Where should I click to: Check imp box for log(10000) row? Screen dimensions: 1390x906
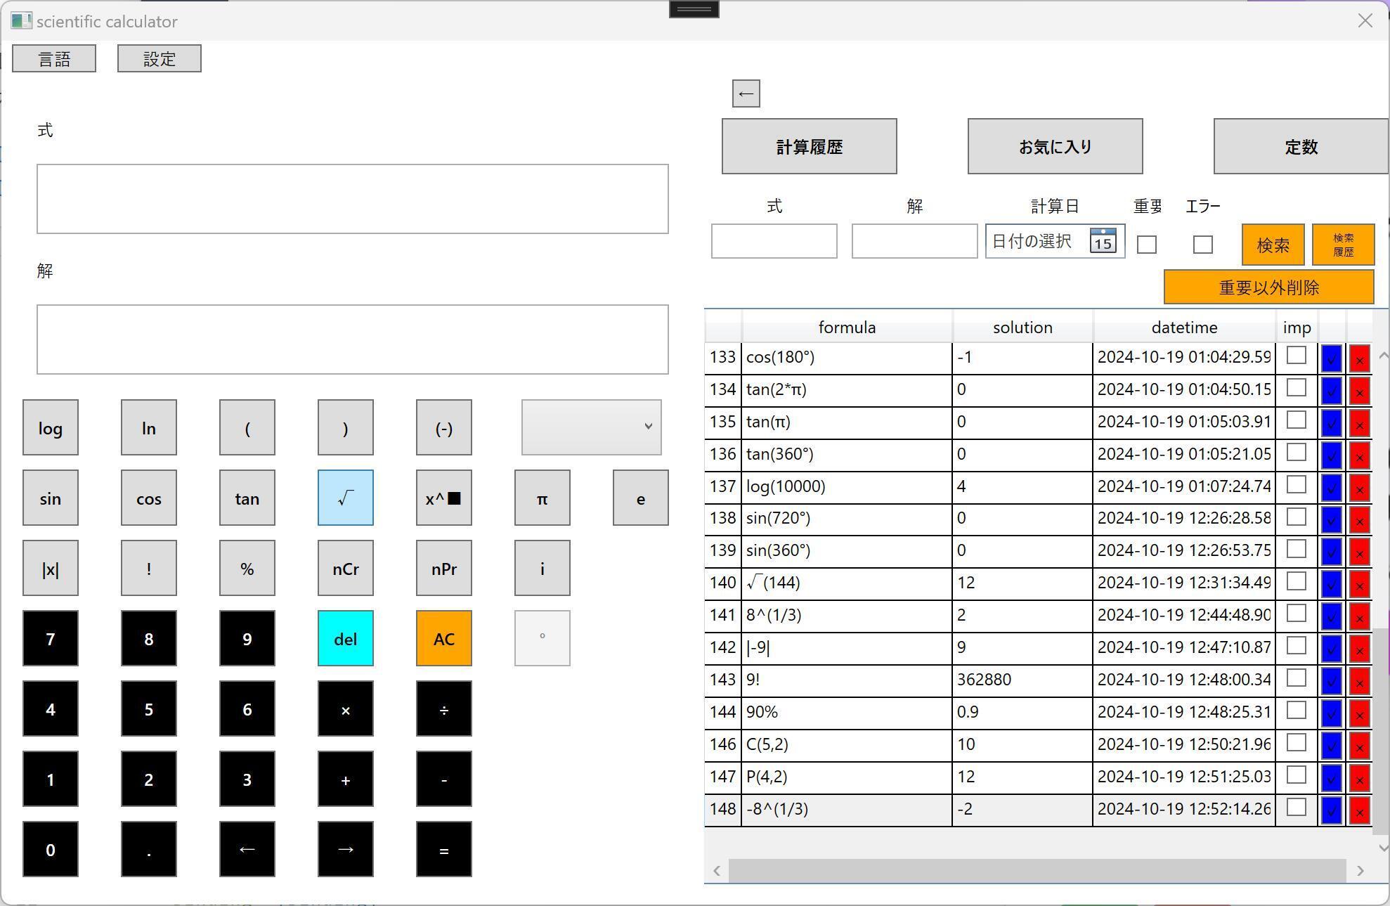point(1296,485)
